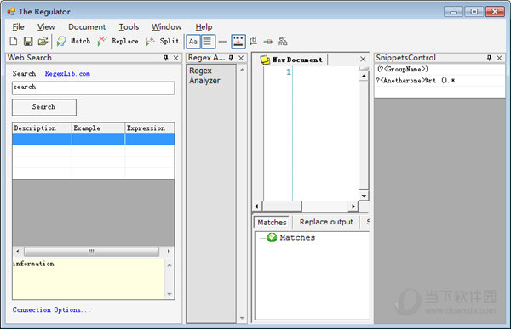Pin the SnippetsControl panel
The image size is (511, 329).
pyautogui.click(x=489, y=58)
